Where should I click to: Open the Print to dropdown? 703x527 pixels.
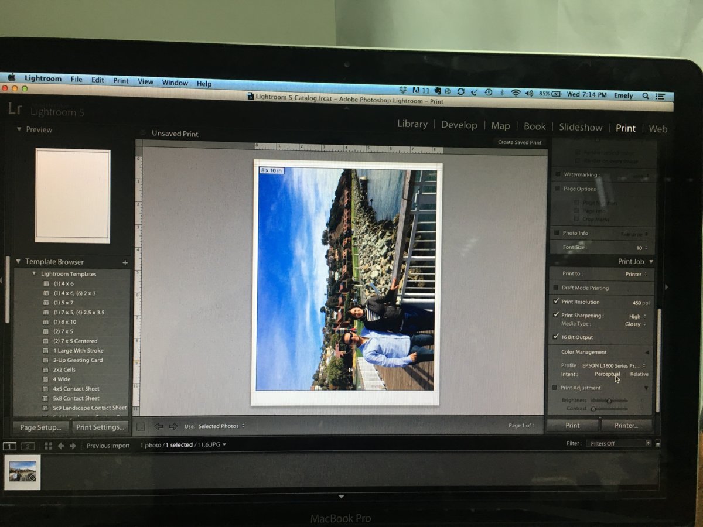click(636, 274)
